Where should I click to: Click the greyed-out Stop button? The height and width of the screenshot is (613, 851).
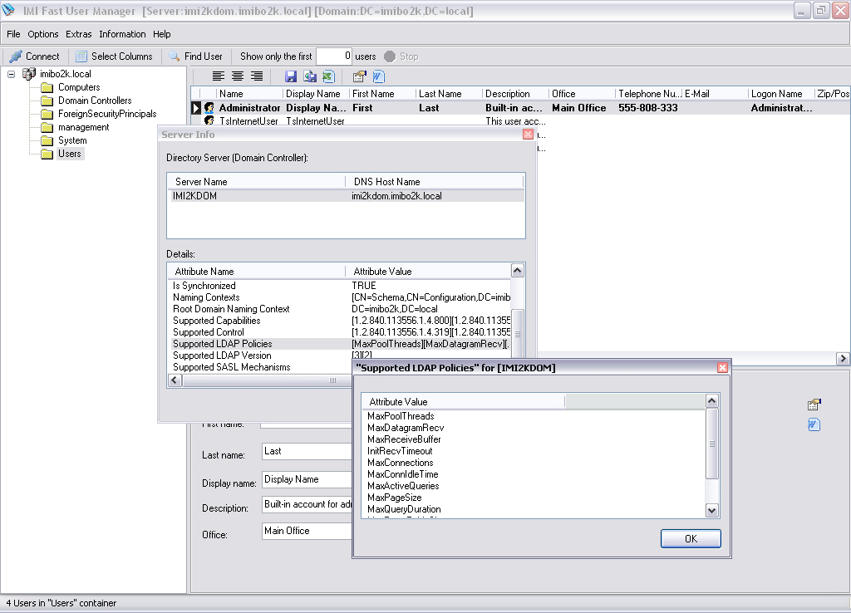coord(401,56)
